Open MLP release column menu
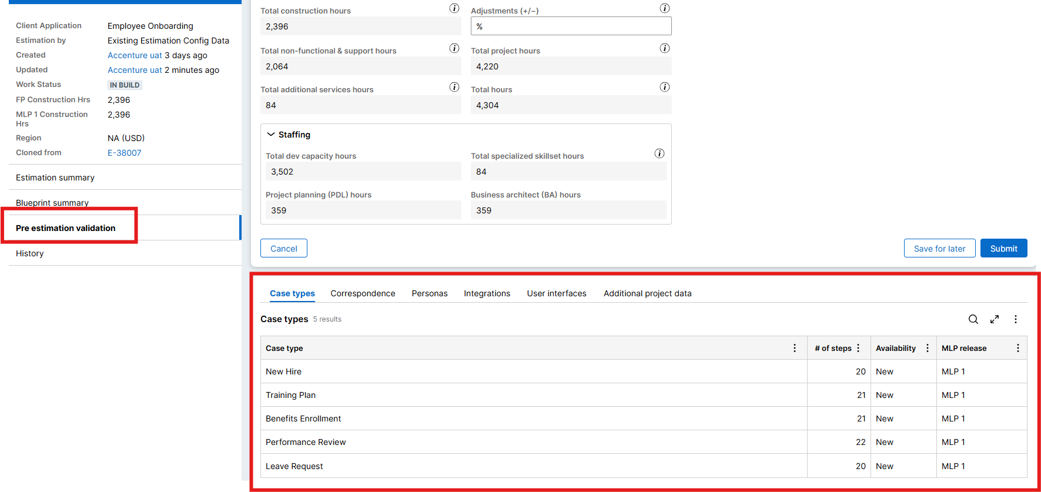Screen dimensions: 1041x492 tap(1018, 348)
